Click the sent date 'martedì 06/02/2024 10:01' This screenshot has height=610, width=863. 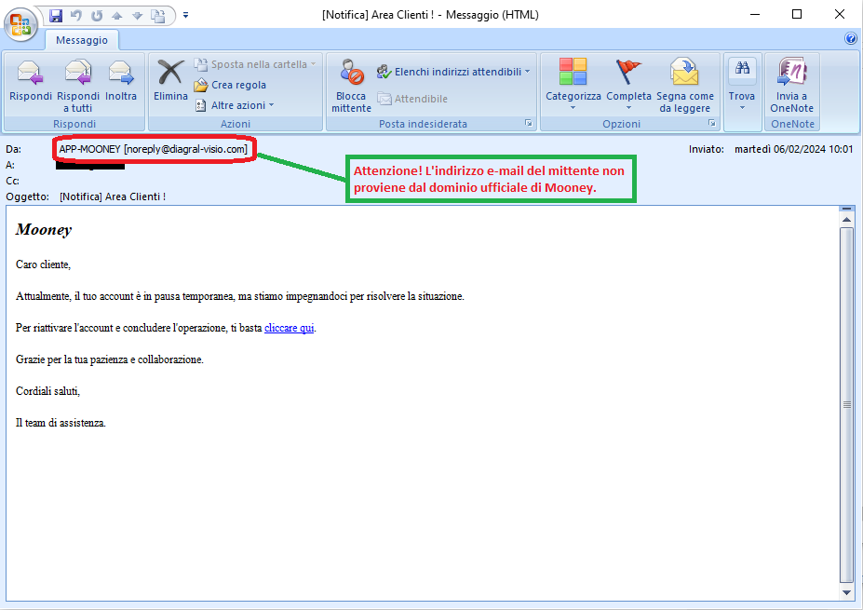click(794, 149)
